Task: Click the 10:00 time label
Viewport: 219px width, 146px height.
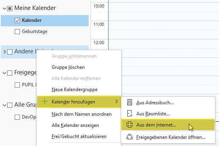Action: pos(99,6)
